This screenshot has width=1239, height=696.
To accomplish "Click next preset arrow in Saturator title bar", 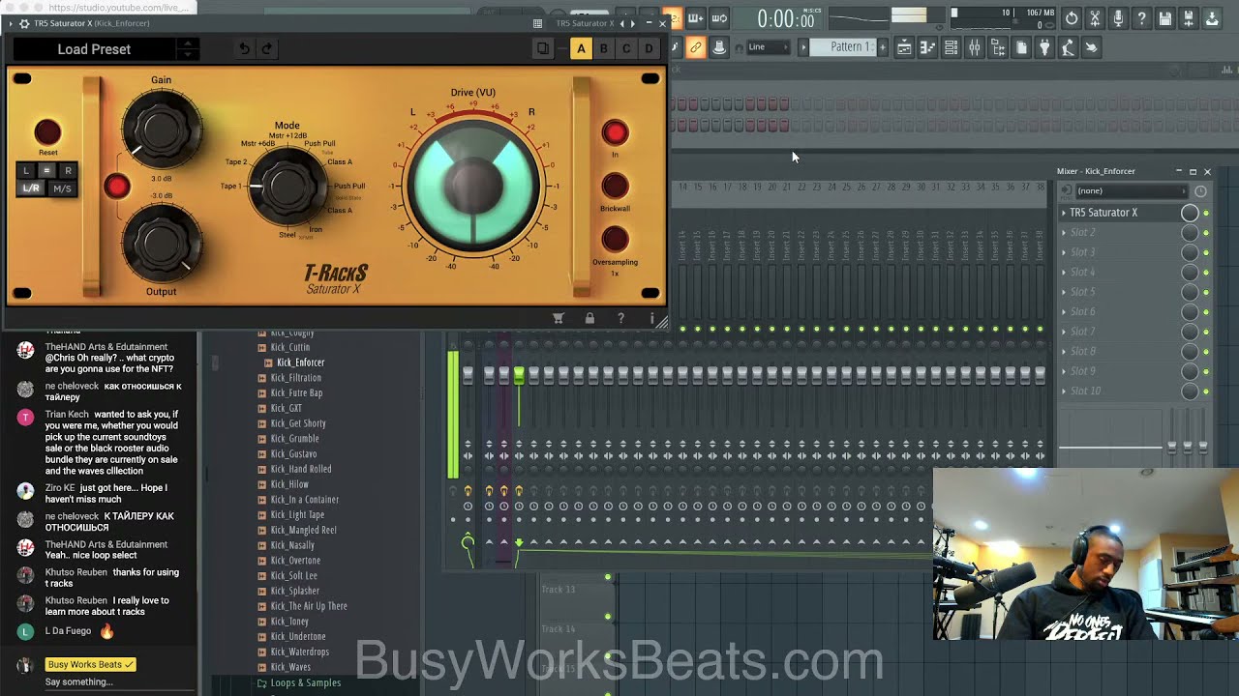I will pos(633,23).
